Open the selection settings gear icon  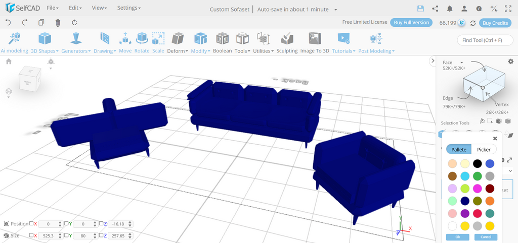tap(511, 62)
